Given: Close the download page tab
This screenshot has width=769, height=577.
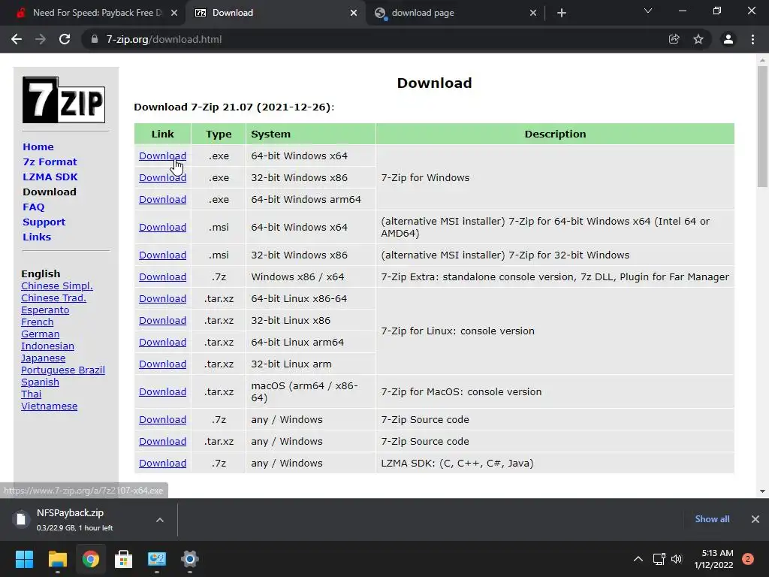Looking at the screenshot, I should (533, 13).
